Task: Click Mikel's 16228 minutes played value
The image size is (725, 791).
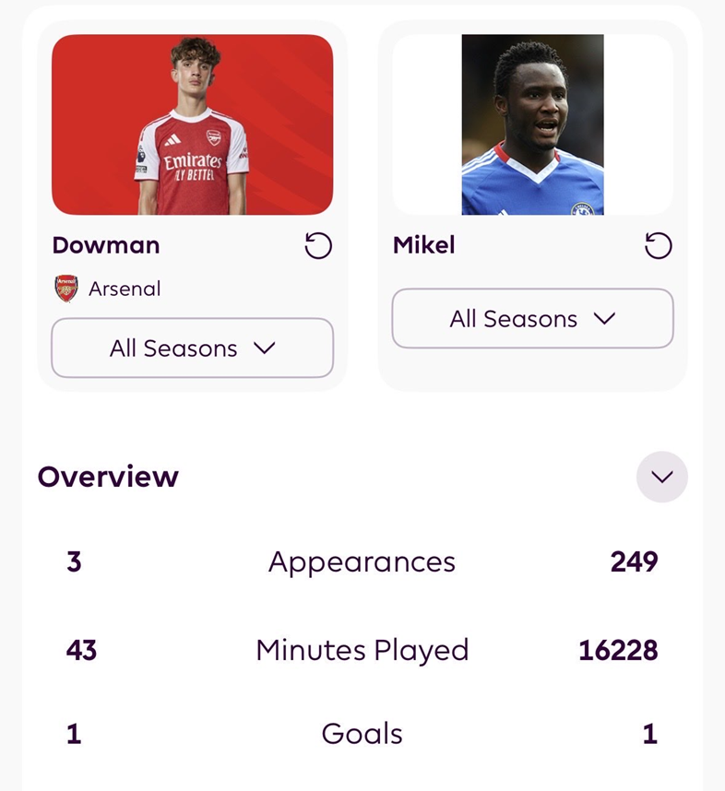Action: 618,650
